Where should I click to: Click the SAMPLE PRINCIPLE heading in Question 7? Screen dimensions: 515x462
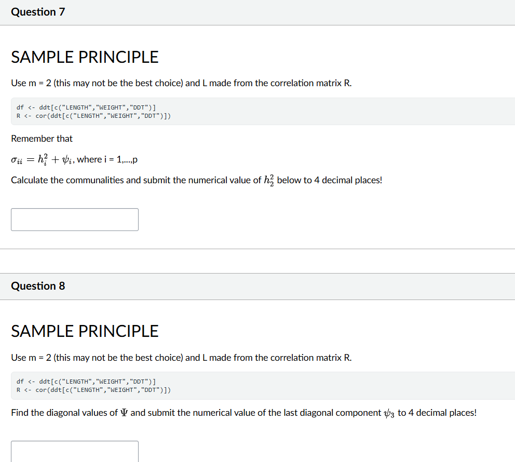pyautogui.click(x=85, y=57)
